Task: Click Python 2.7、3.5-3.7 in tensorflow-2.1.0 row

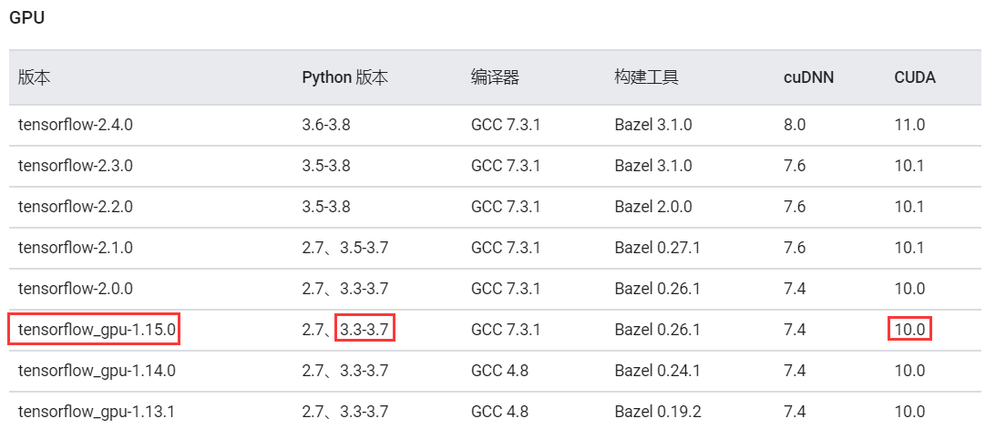Action: pyautogui.click(x=345, y=248)
